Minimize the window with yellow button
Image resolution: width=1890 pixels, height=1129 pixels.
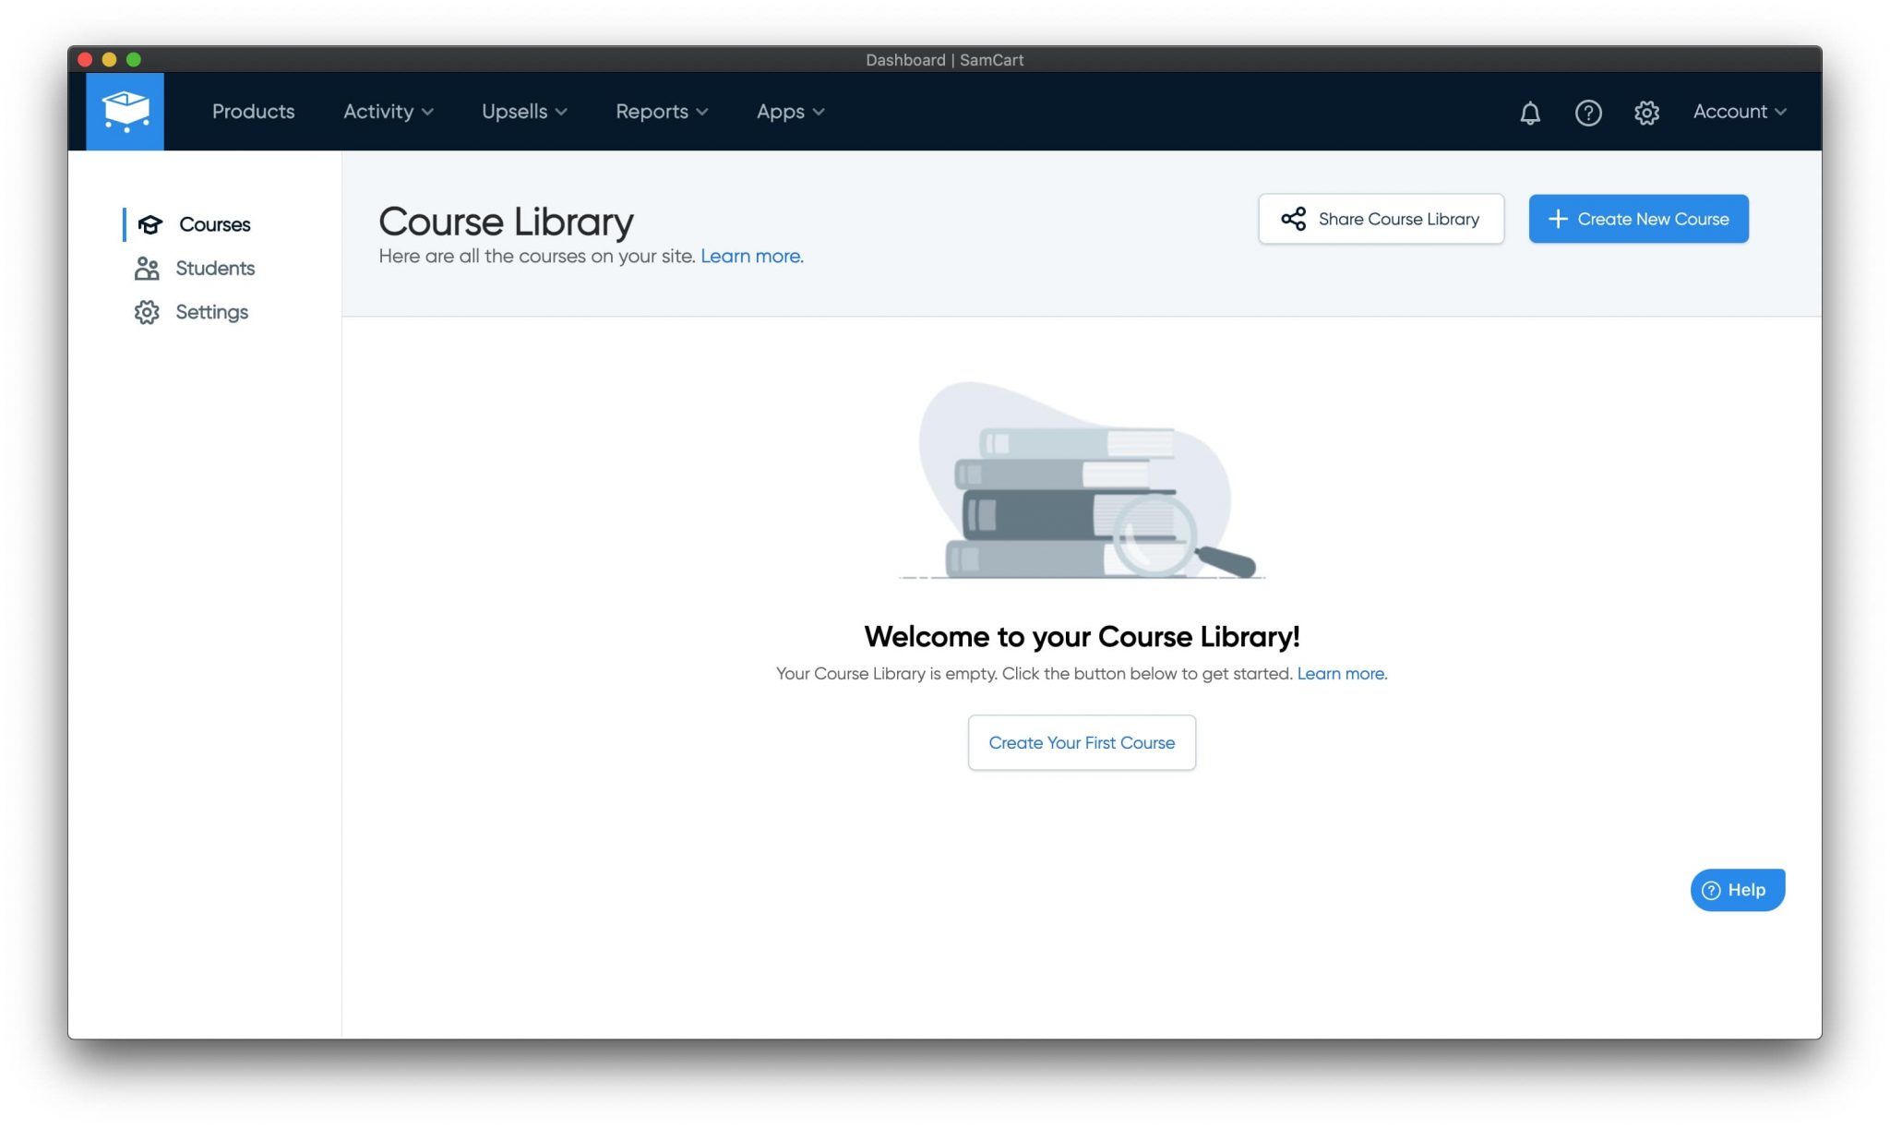pos(109,60)
